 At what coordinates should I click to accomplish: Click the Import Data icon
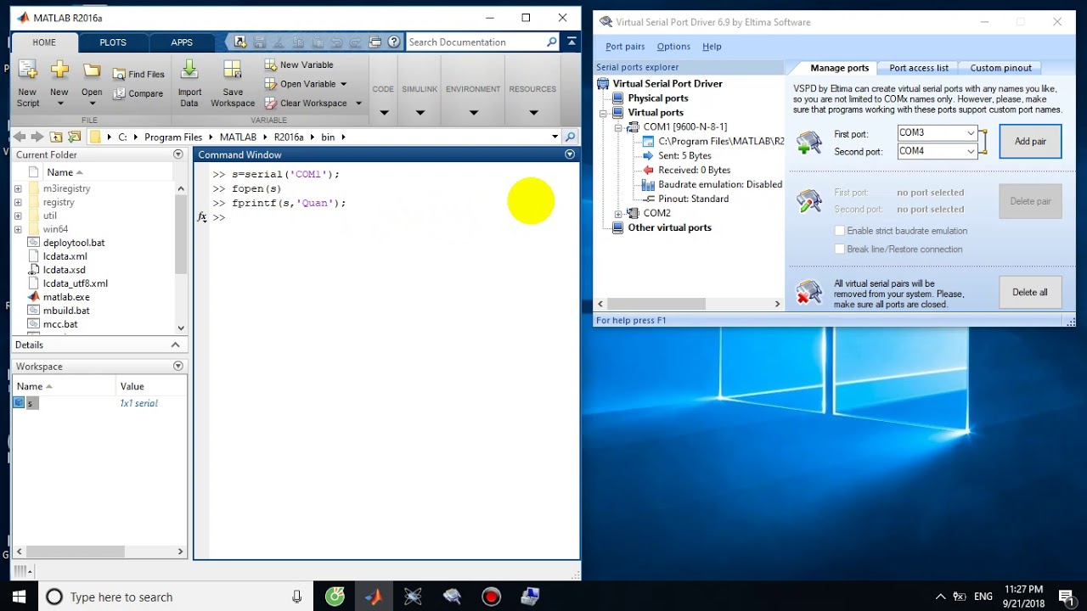coord(189,83)
